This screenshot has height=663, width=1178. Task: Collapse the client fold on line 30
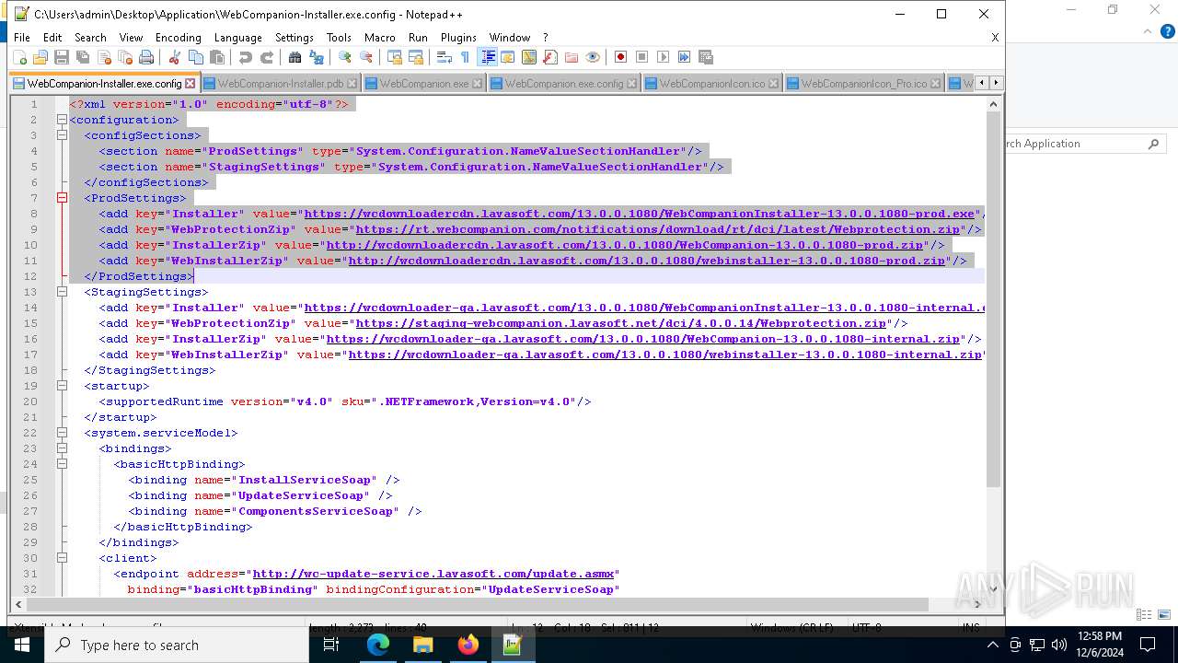click(x=62, y=558)
